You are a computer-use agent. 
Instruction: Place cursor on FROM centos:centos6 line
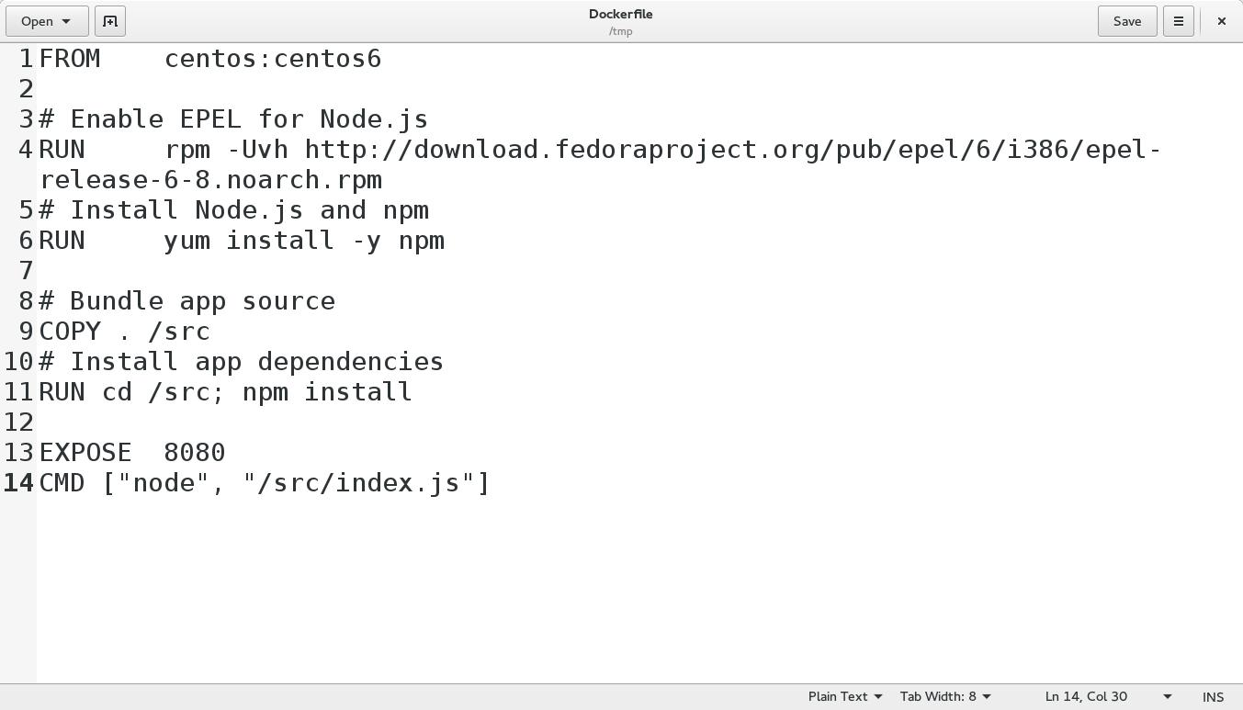(x=209, y=59)
